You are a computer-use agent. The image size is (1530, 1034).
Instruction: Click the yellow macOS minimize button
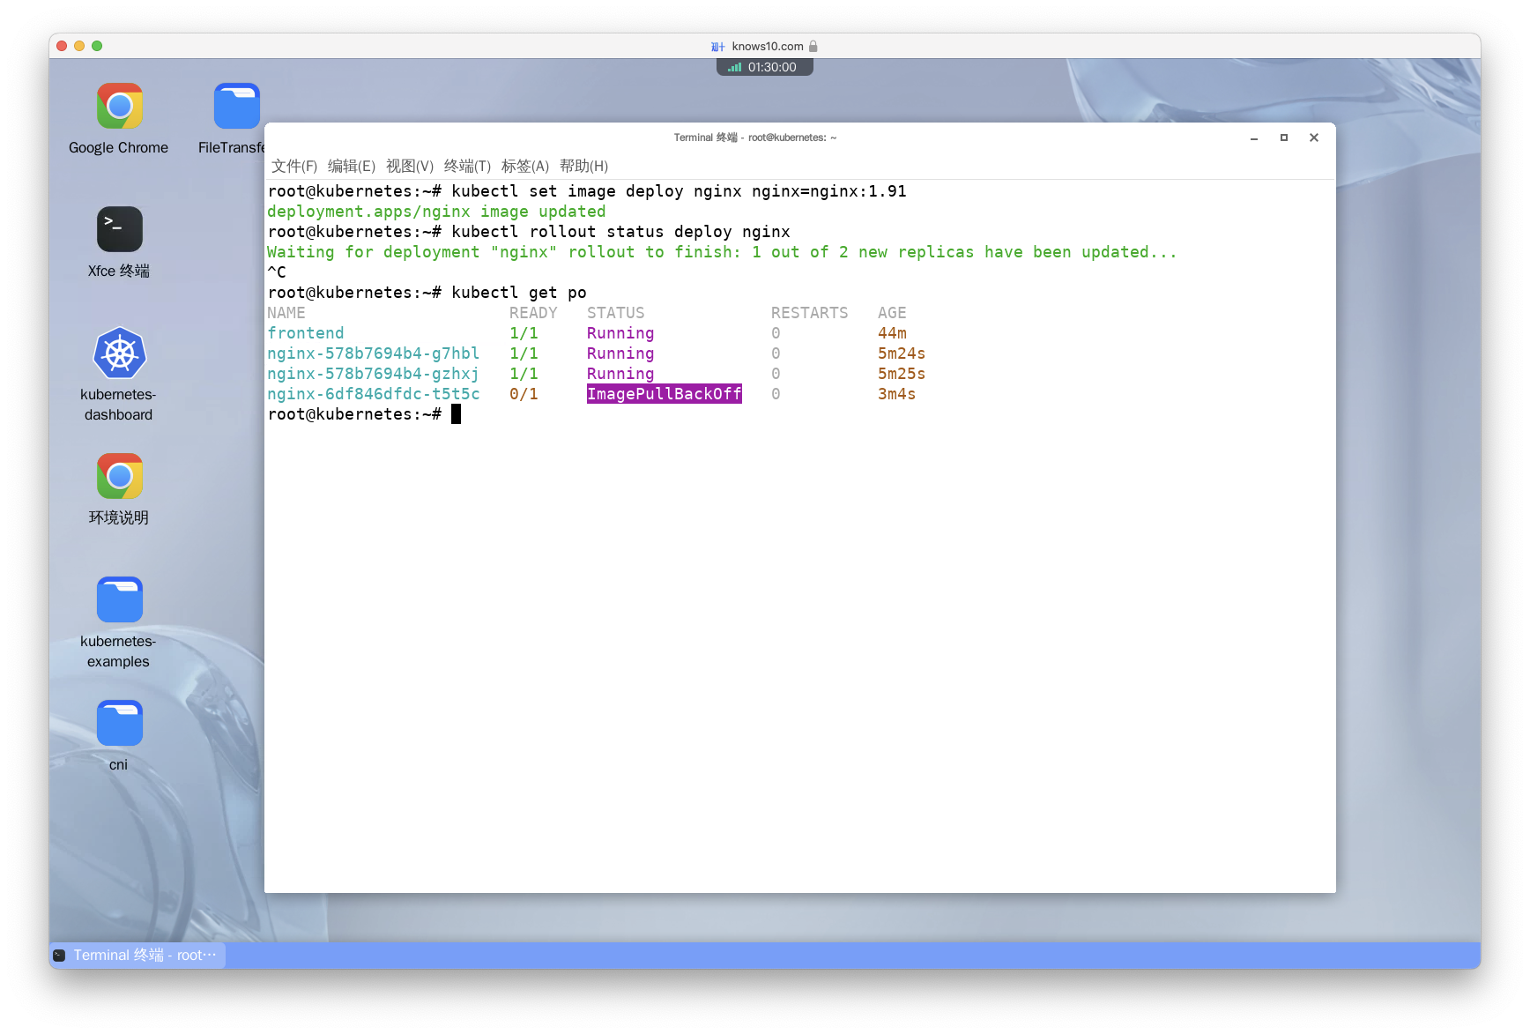click(x=79, y=46)
